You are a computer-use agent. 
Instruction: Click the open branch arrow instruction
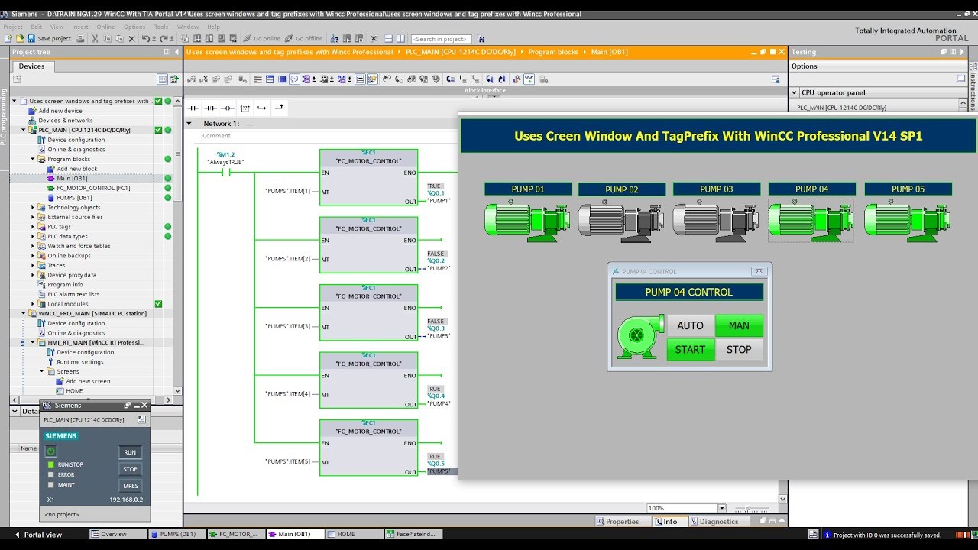coord(262,108)
